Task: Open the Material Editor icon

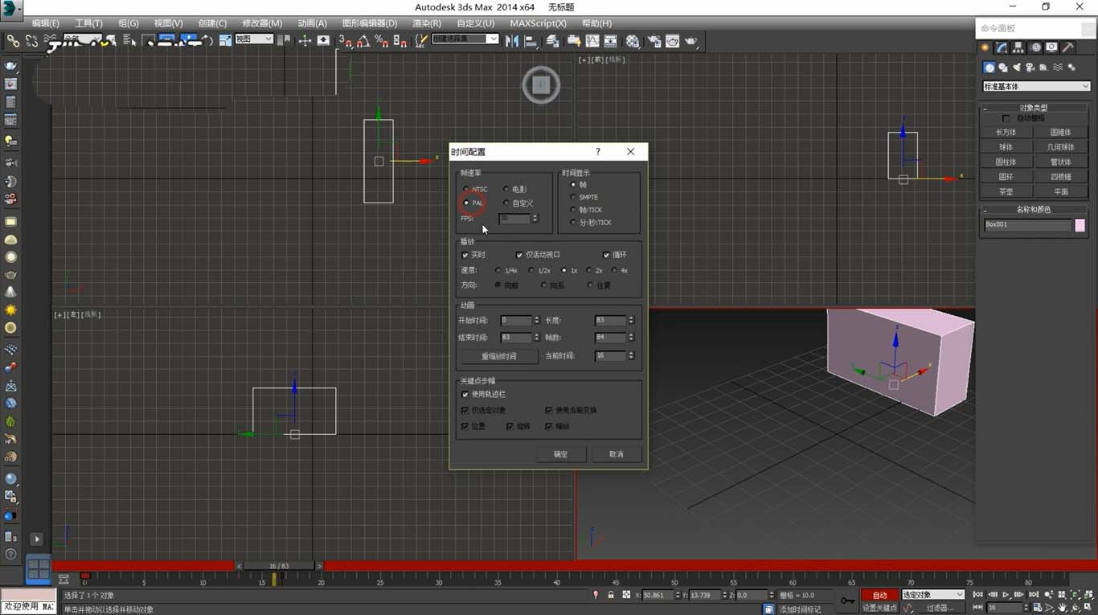Action: click(x=633, y=41)
